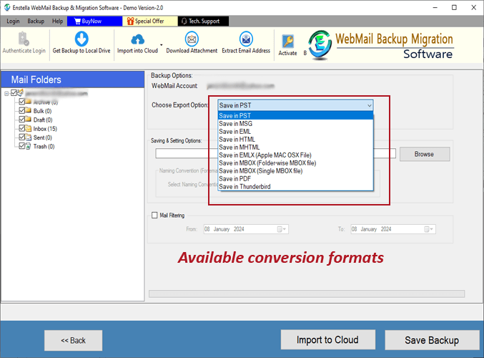Viewport: 484px width, 358px height.
Task: Click the backup progress bar
Action: 307,294
